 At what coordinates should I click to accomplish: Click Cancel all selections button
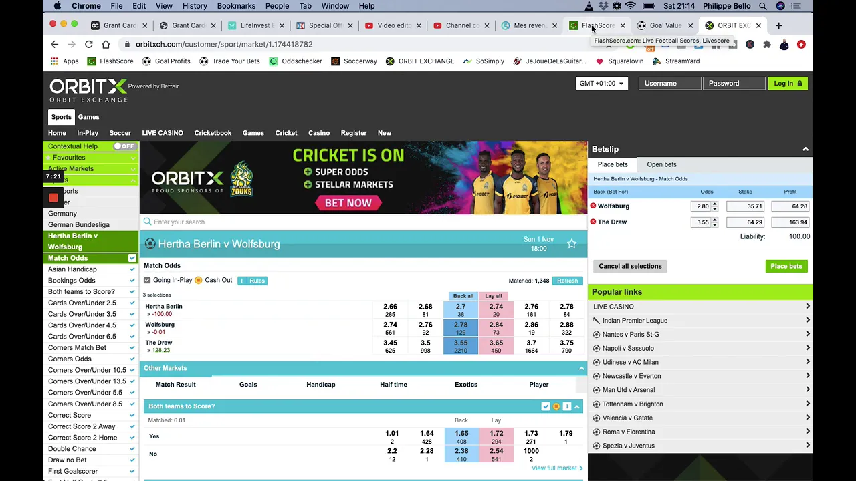[630, 266]
